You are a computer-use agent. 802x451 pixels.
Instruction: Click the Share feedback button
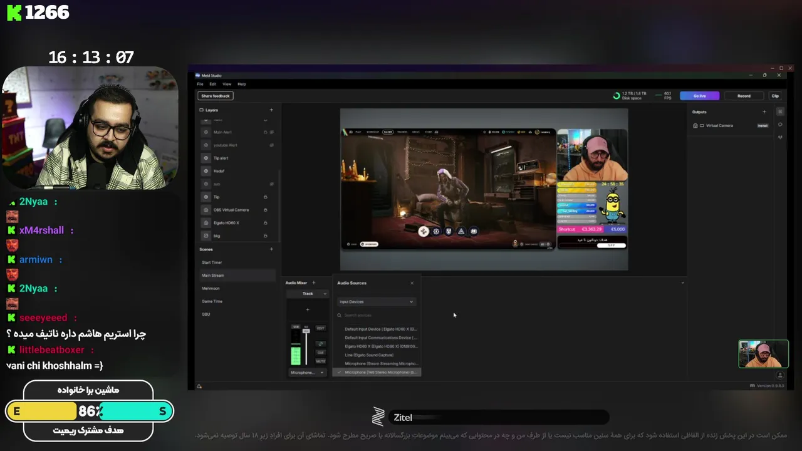point(216,96)
